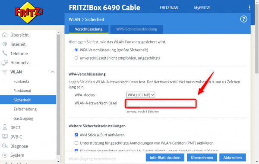Toggle WLAN-Geräte untereinander kommunizieren checkbox
259x164 pixels.
tap(76, 151)
